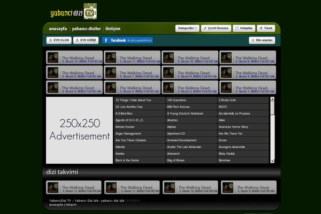Click the 250x250 Advertisement banner

[79, 130]
